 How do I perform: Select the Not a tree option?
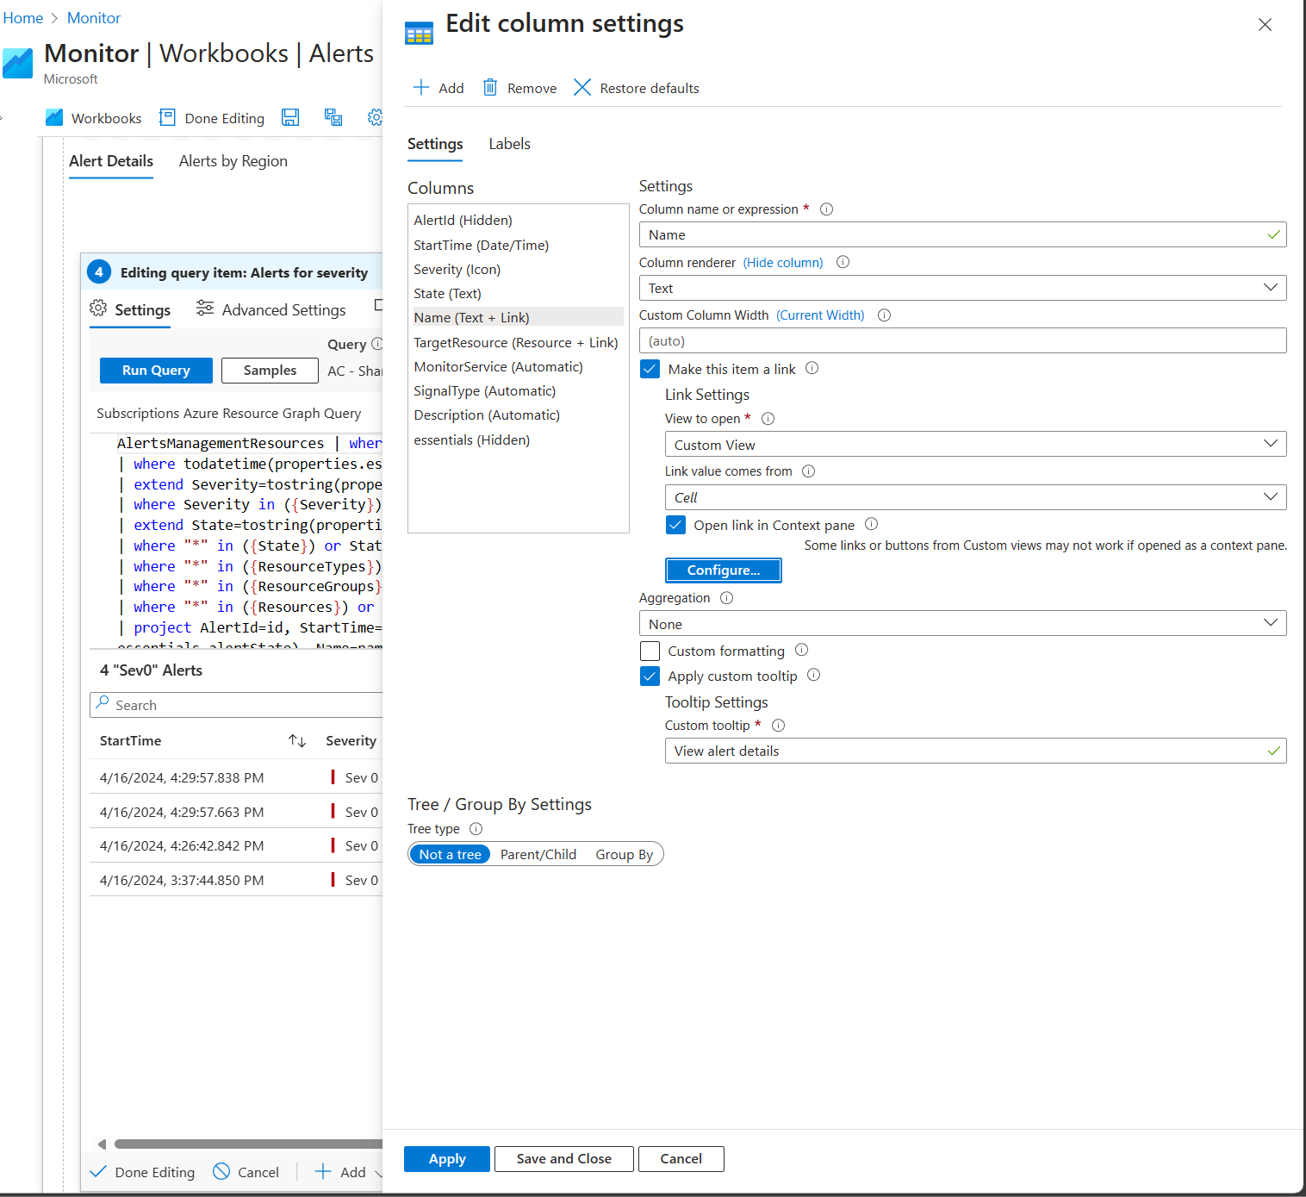click(450, 854)
